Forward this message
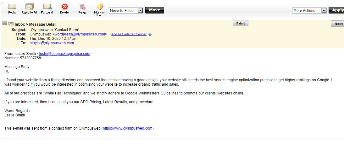344x155 pixels. point(47,7)
